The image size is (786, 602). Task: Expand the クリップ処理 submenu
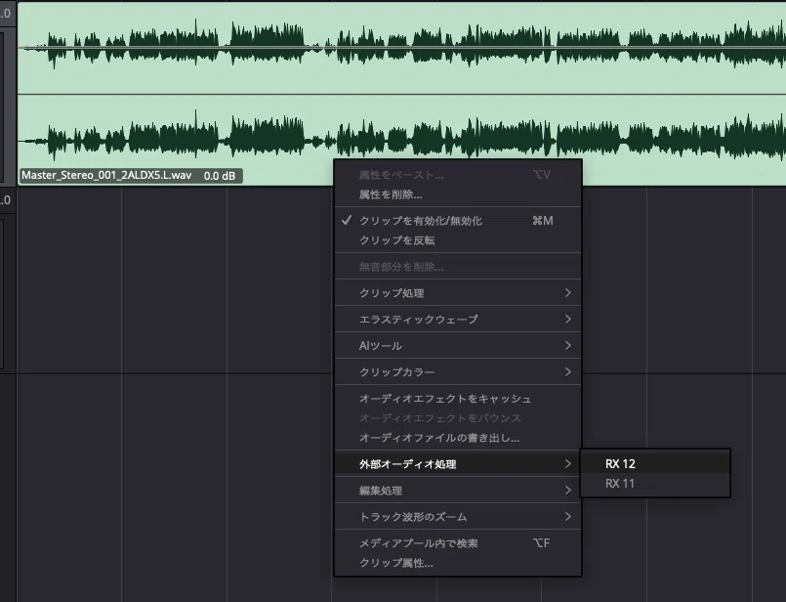tap(458, 293)
